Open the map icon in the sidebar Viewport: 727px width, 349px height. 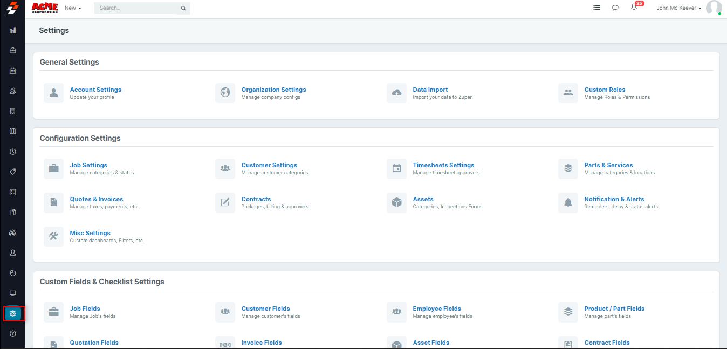13,131
